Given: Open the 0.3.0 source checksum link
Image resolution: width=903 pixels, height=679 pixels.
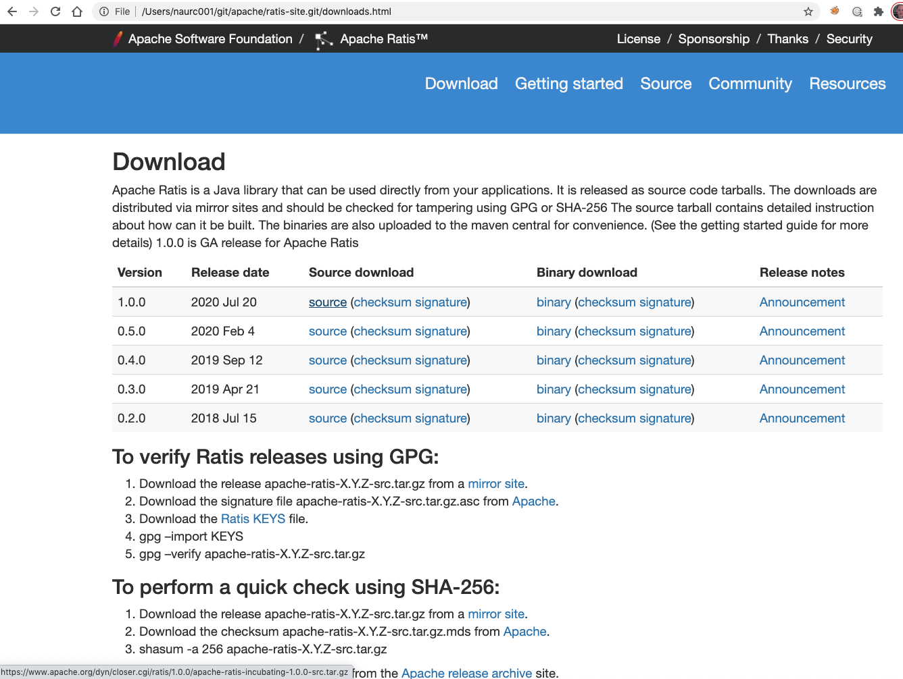Looking at the screenshot, I should point(383,389).
